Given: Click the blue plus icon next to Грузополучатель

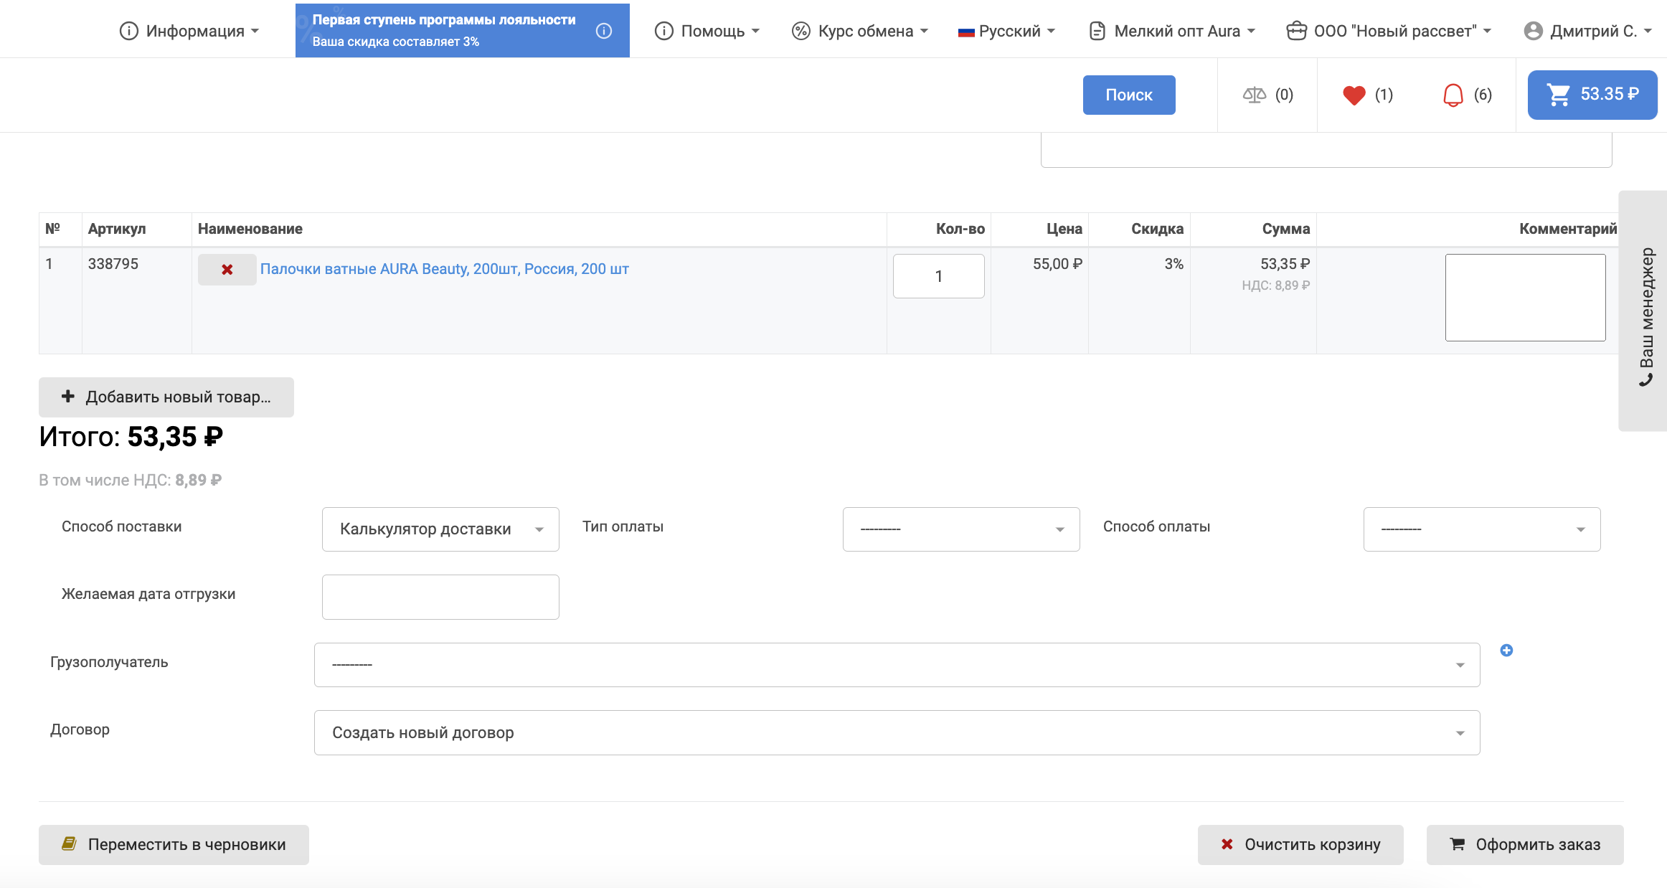Looking at the screenshot, I should point(1506,650).
